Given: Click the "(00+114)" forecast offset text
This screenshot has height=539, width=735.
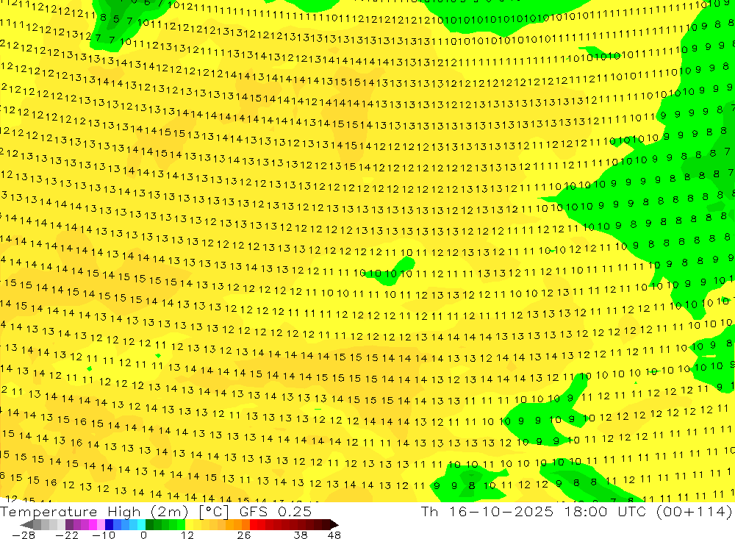Looking at the screenshot, I should 695,511.
